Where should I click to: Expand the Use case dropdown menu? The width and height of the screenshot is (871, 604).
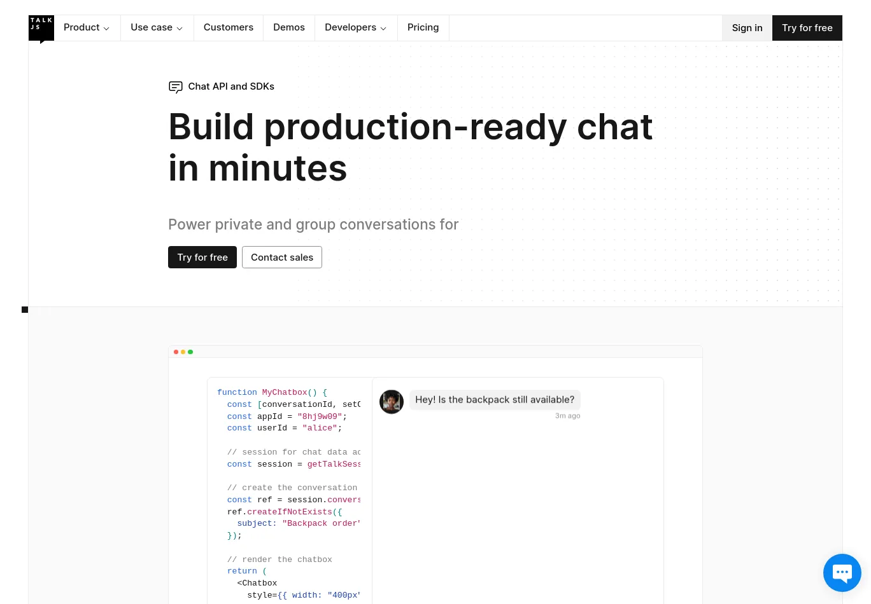click(157, 28)
